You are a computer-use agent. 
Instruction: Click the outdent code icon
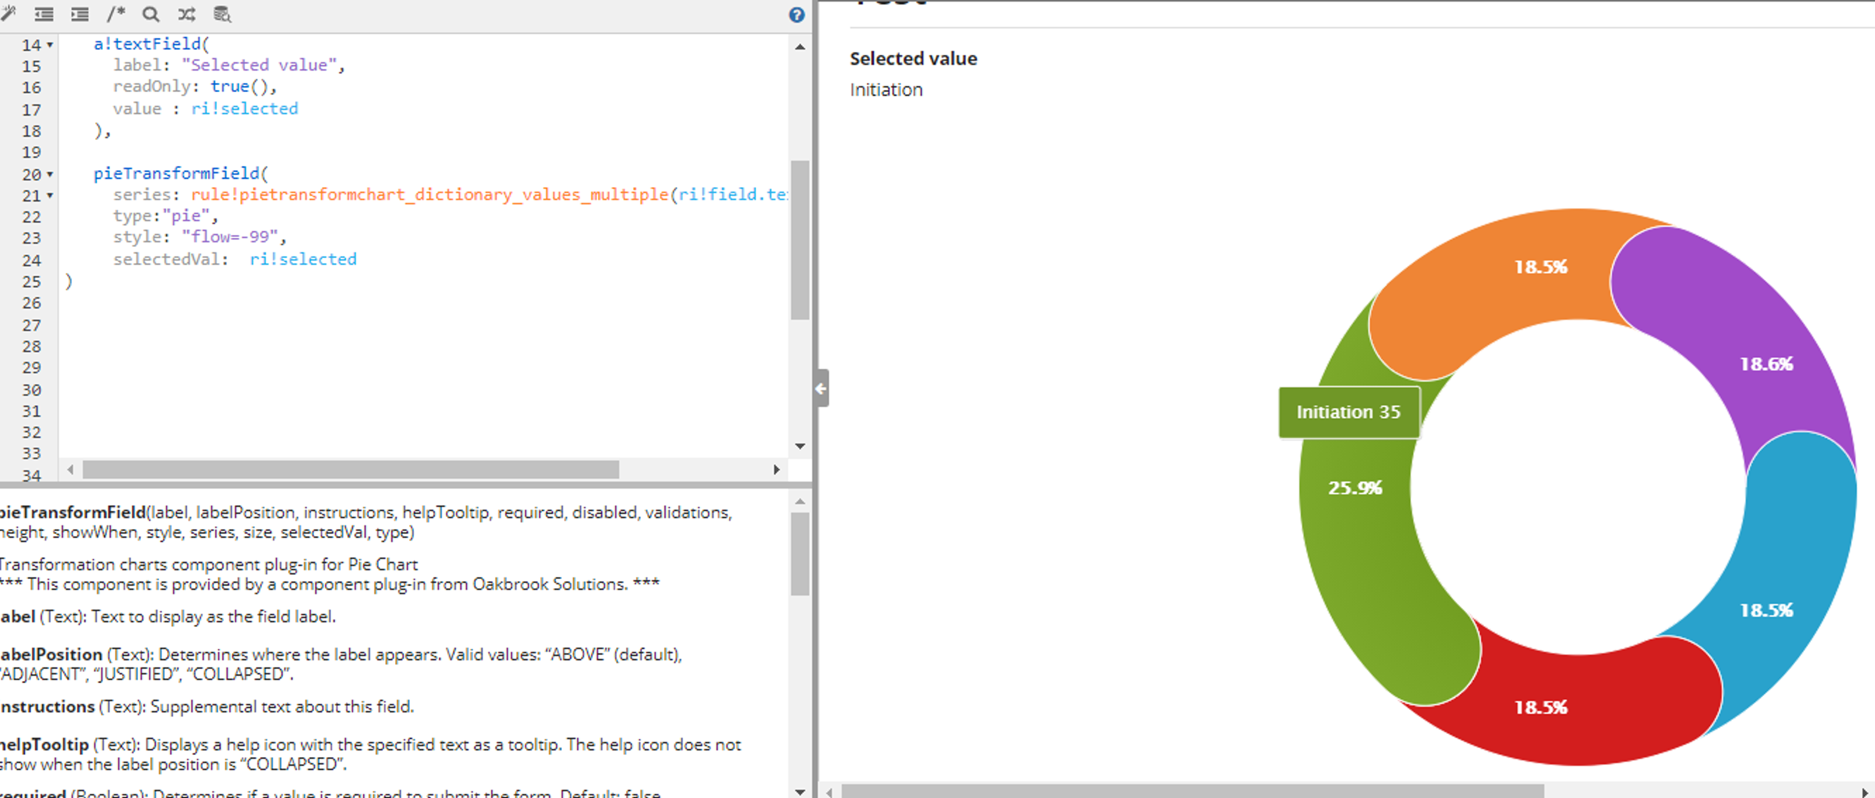[43, 14]
